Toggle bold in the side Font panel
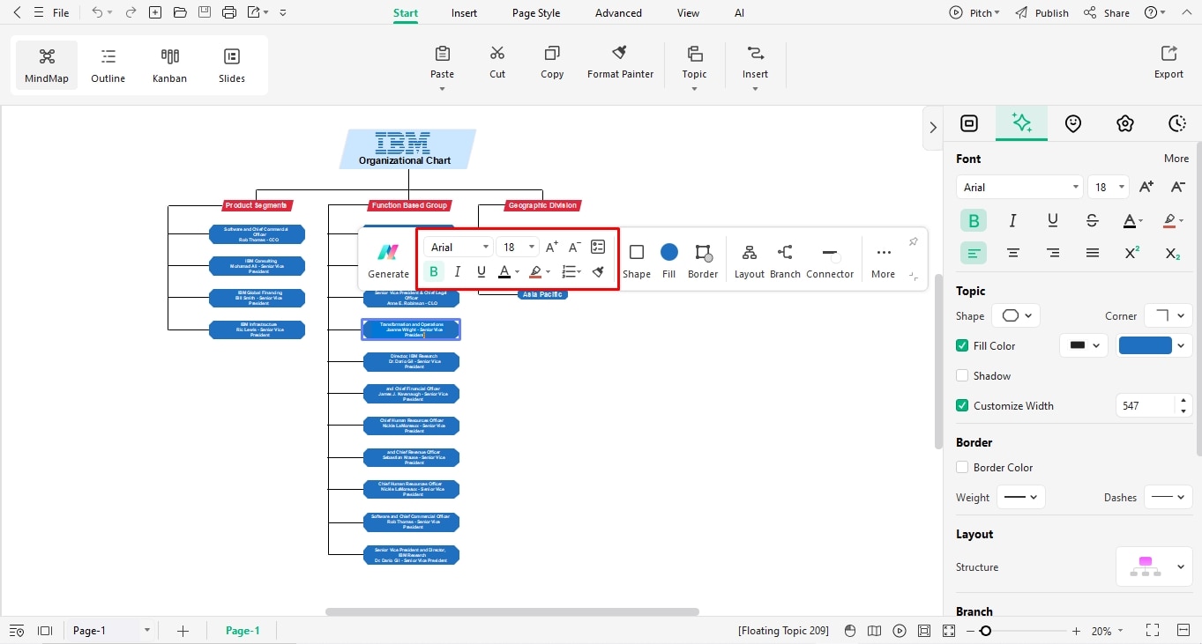Screen dimensions: 1202x644 click(x=974, y=220)
